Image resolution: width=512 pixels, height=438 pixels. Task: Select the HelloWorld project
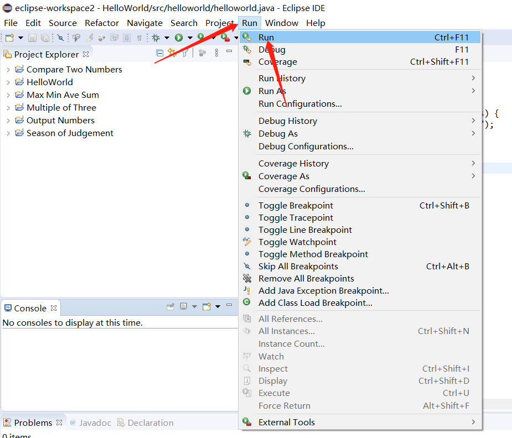(x=50, y=82)
